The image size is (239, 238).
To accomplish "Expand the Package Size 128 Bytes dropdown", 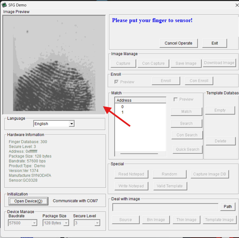I will click(x=66, y=223).
